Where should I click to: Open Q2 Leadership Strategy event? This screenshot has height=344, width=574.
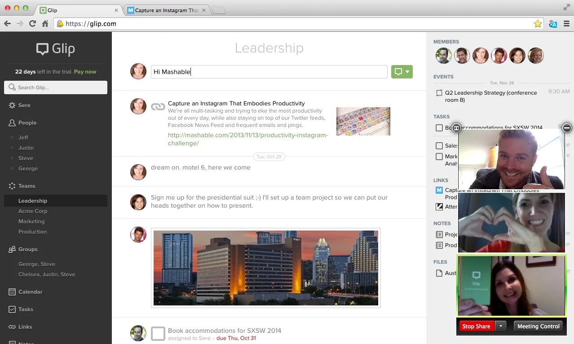point(491,96)
